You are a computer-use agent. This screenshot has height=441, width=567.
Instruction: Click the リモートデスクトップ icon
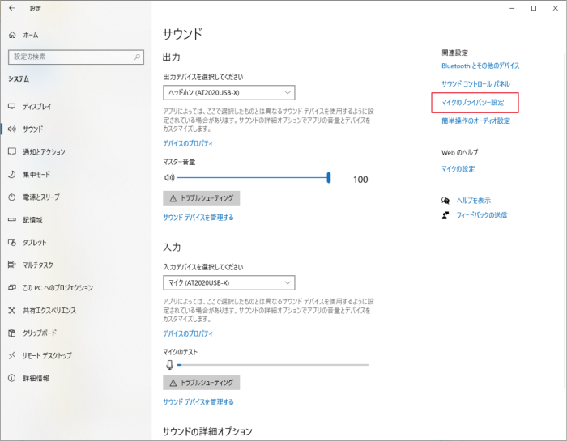point(12,356)
